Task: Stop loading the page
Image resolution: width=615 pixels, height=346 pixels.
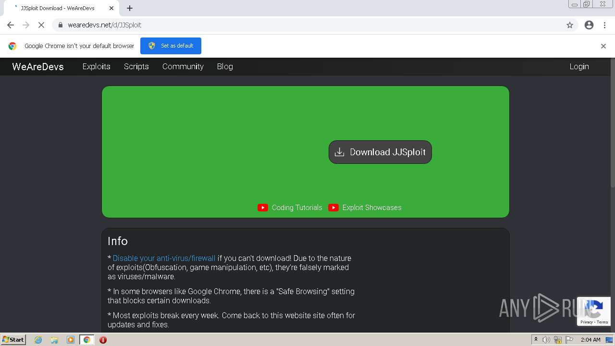Action: point(41,25)
